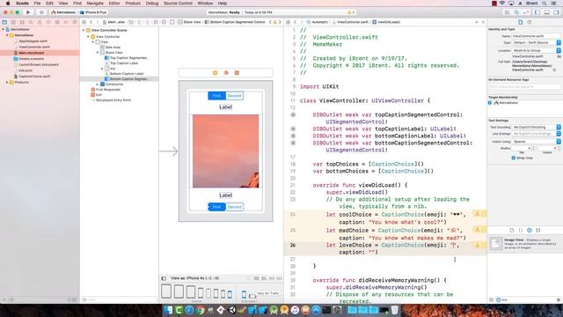Click the Exit scene dock icon
563x317 pixels.
(237, 72)
